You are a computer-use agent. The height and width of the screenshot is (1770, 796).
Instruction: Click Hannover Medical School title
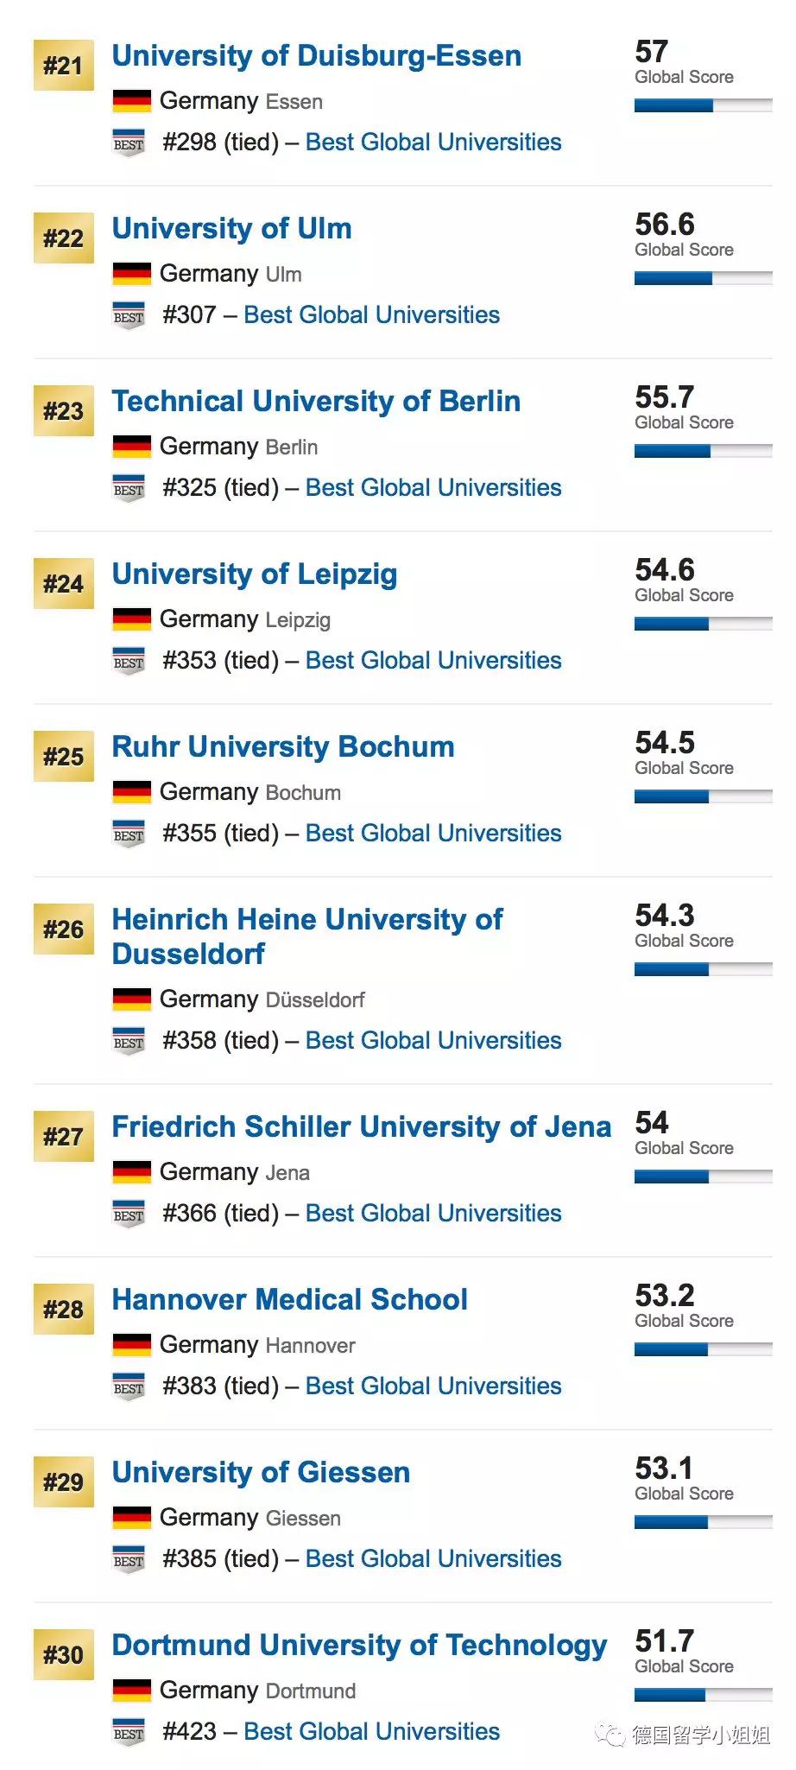click(289, 1300)
